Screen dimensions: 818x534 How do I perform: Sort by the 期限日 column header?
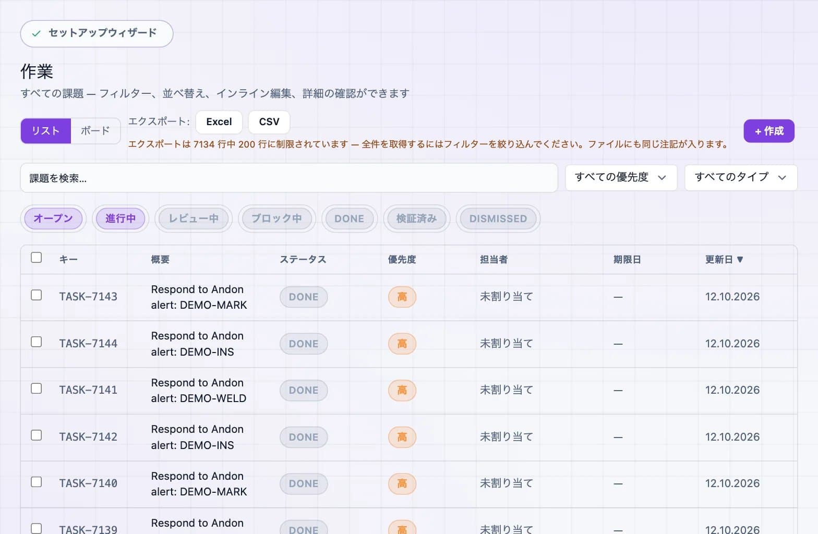click(627, 260)
